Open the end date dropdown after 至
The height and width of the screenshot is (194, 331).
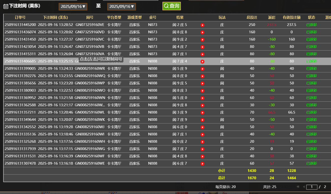[x=121, y=7]
